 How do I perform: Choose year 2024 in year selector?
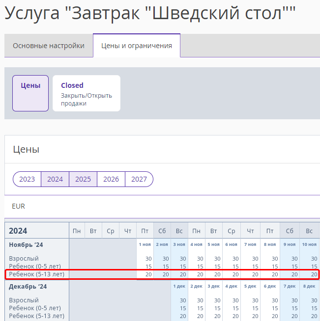pyautogui.click(x=55, y=179)
